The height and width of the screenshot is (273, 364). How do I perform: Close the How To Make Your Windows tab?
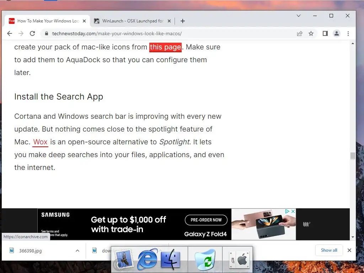coord(84,21)
